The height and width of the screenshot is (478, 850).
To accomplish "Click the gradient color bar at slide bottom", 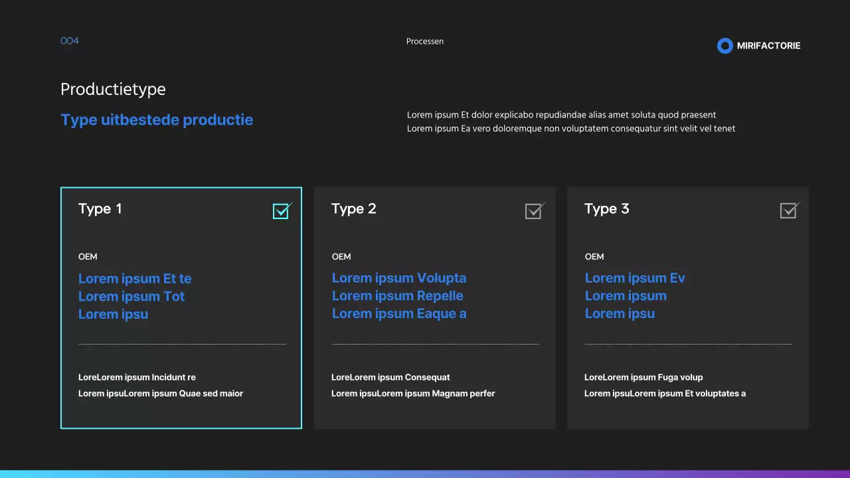I will (x=425, y=474).
